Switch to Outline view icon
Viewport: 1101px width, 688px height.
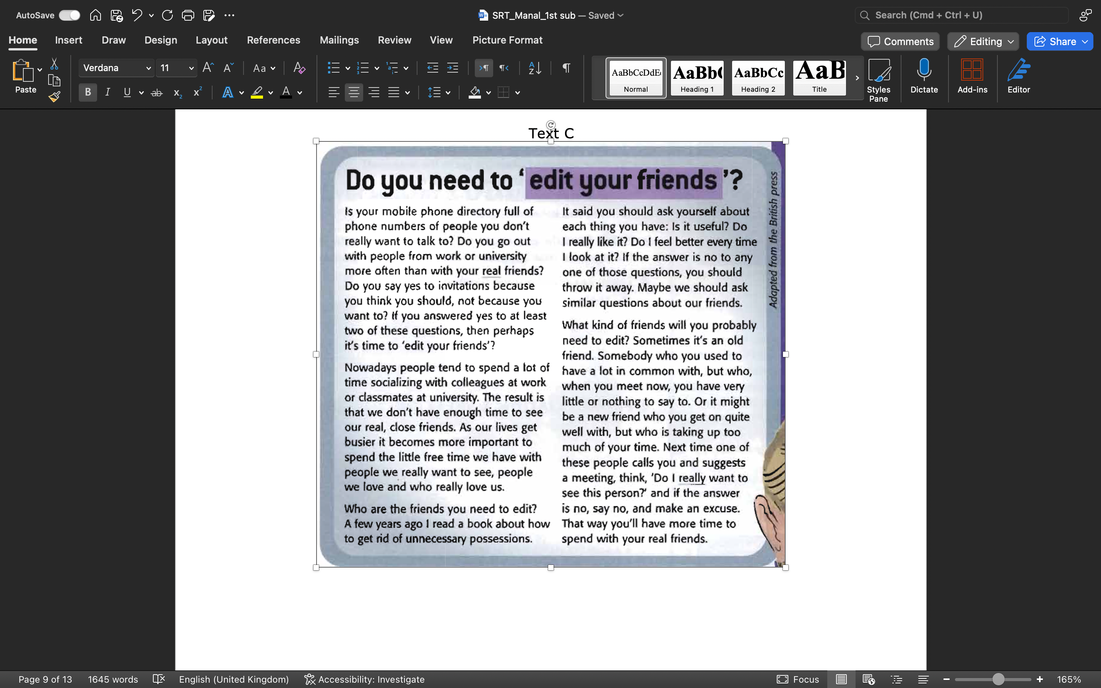(896, 679)
